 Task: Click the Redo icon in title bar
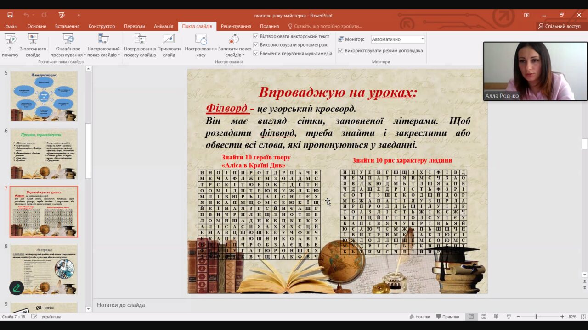pyautogui.click(x=44, y=15)
